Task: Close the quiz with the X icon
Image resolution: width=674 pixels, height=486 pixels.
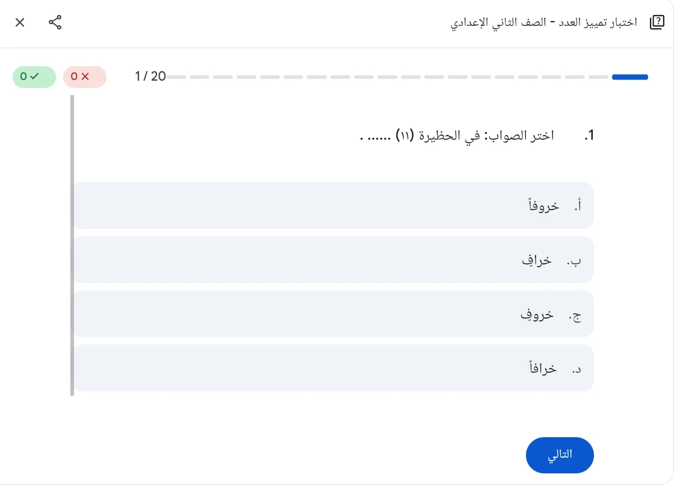Action: coord(20,22)
